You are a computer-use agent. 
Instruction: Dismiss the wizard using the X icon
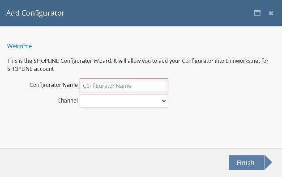click(x=271, y=13)
